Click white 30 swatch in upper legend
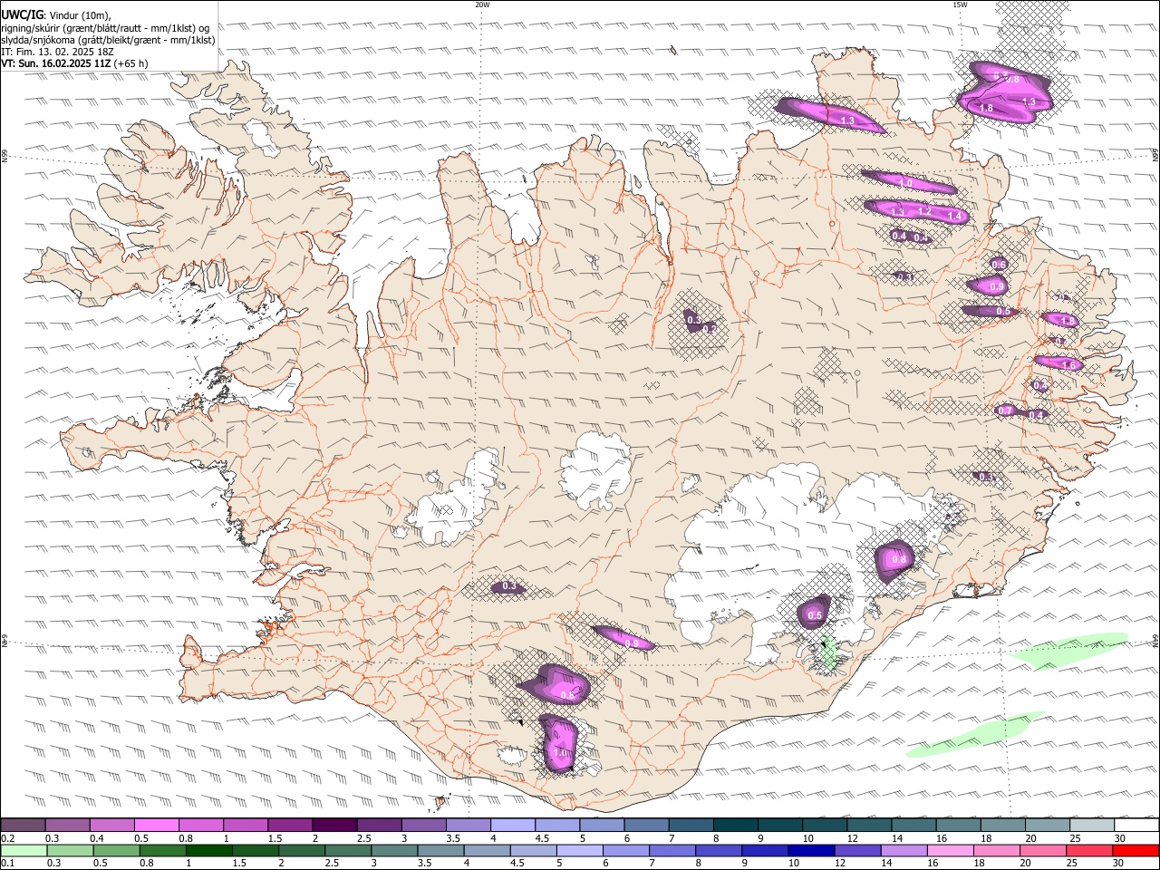This screenshot has height=870, width=1160. pos(1136,825)
